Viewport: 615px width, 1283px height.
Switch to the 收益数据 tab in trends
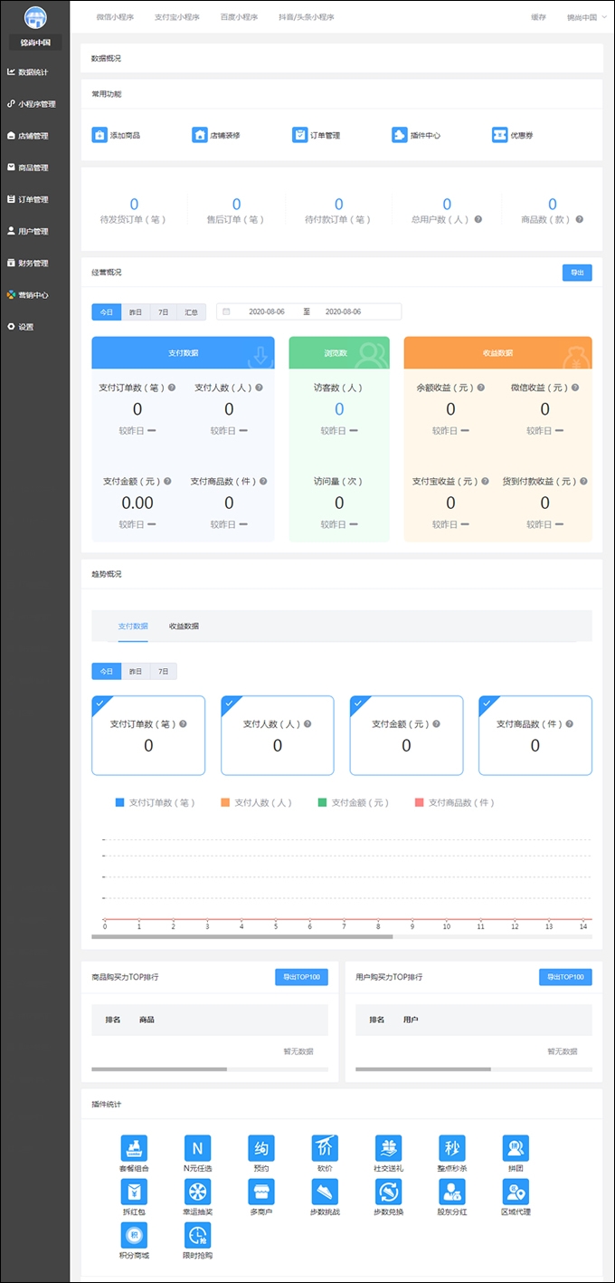[184, 626]
